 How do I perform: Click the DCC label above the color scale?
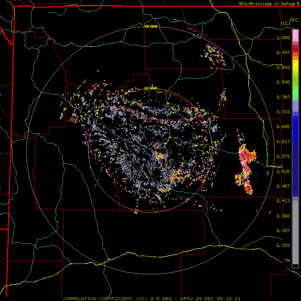point(294,20)
